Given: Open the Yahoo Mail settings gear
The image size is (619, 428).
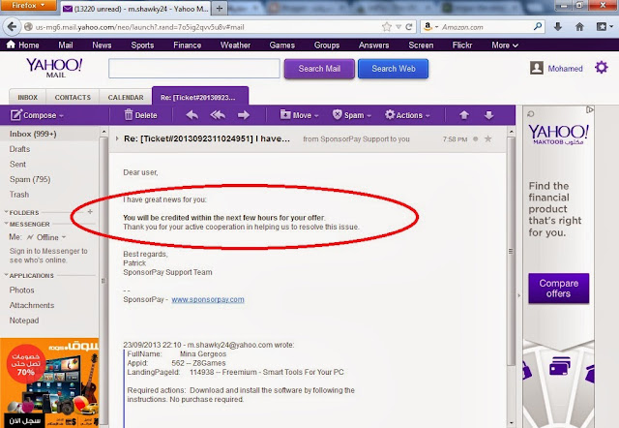Looking at the screenshot, I should [x=602, y=68].
